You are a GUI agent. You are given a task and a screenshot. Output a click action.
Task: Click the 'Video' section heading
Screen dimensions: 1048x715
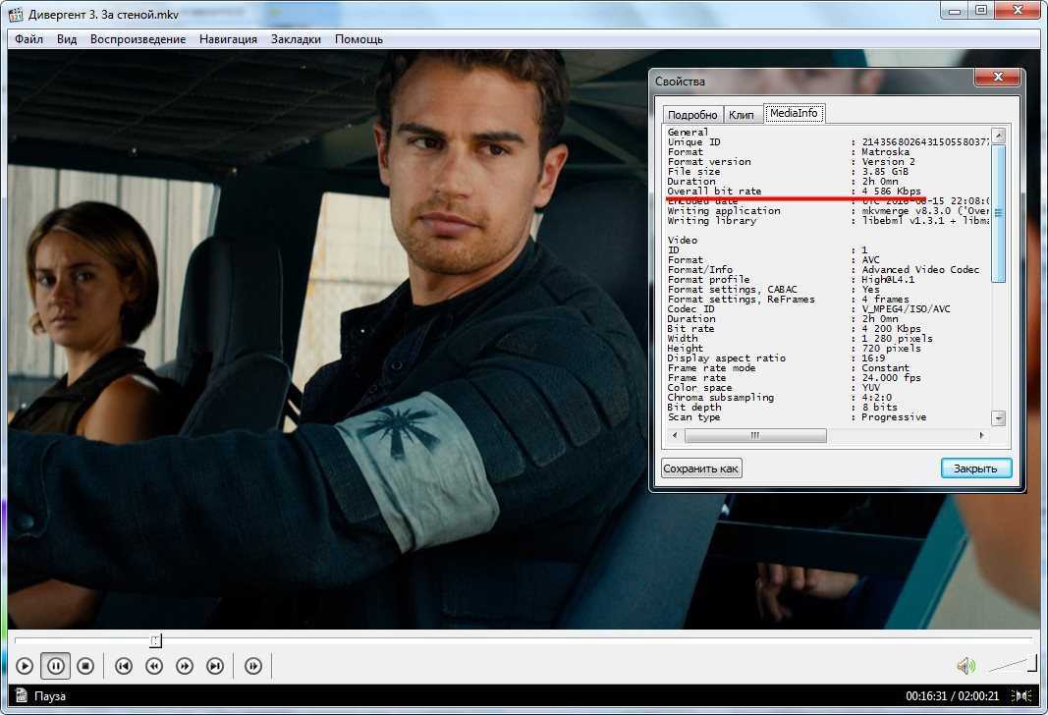pos(683,240)
